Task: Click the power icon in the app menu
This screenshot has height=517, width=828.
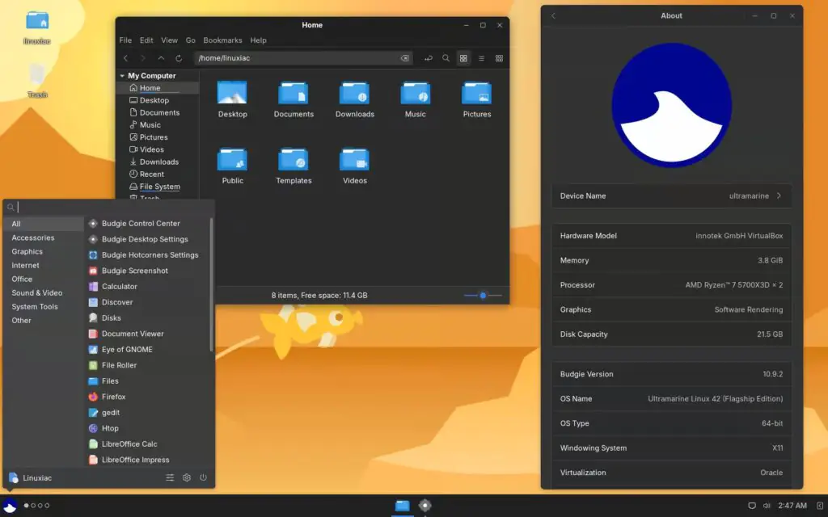Action: [203, 477]
